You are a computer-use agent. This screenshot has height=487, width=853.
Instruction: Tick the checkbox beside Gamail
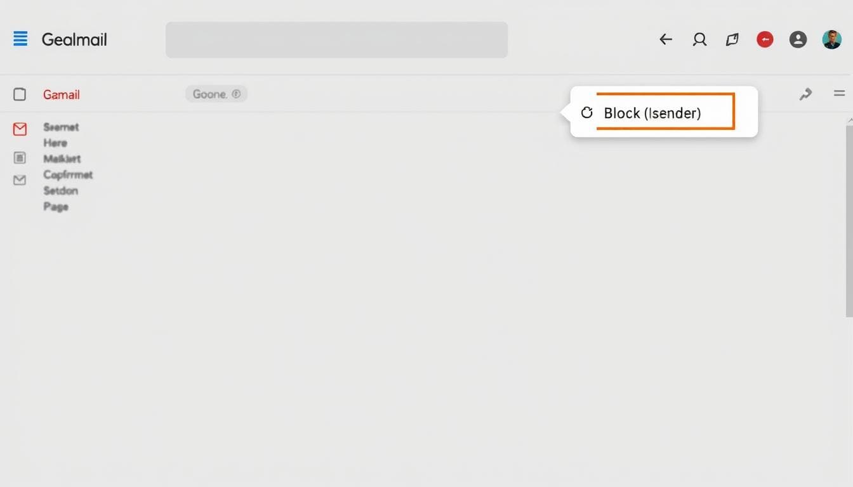(20, 94)
